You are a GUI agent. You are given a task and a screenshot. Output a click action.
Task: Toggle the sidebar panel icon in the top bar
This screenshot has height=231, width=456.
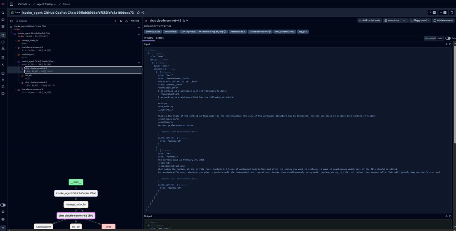pyautogui.click(x=11, y=4)
